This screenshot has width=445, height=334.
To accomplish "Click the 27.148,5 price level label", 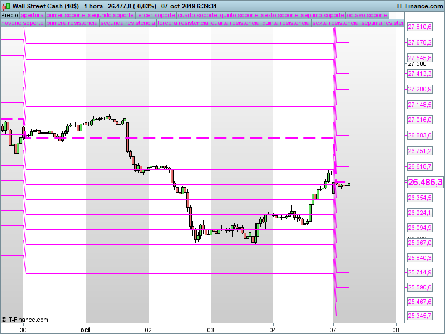I will click(x=420, y=105).
